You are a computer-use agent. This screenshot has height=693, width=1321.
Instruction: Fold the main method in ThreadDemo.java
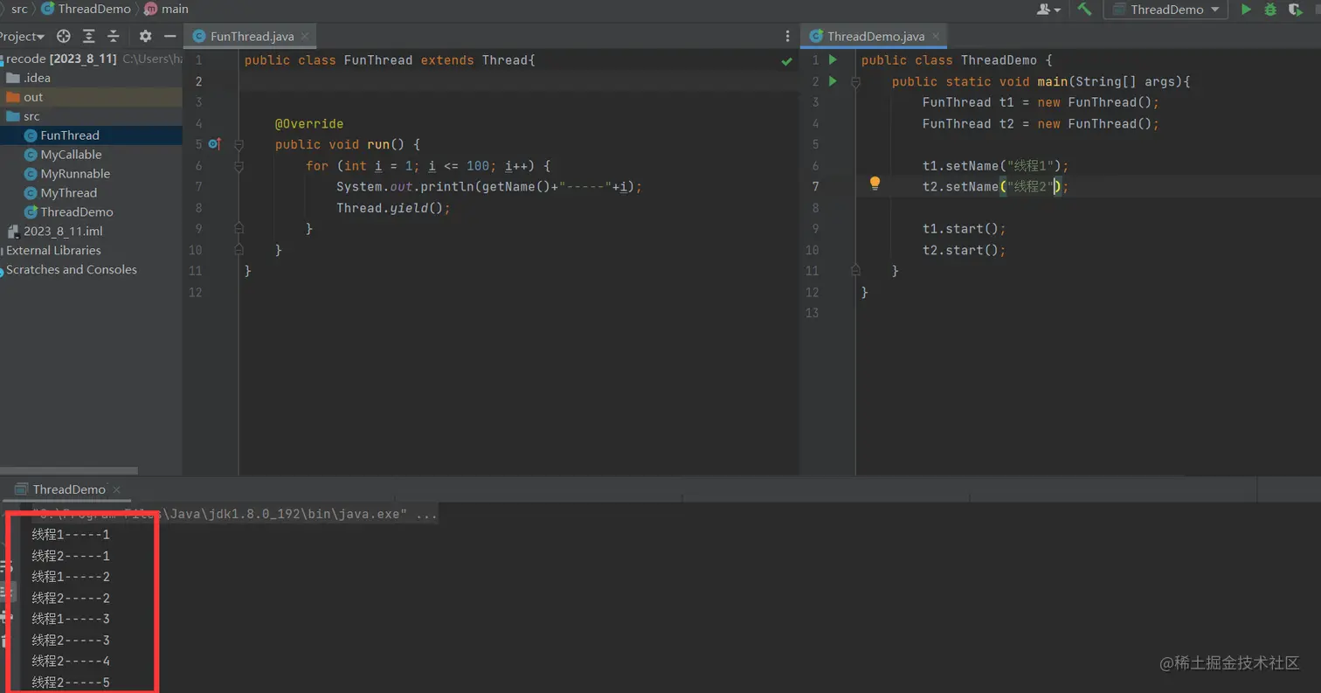(855, 81)
